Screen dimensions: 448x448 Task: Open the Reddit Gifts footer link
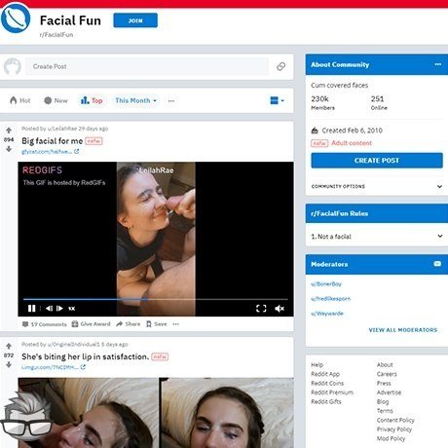pos(326,401)
